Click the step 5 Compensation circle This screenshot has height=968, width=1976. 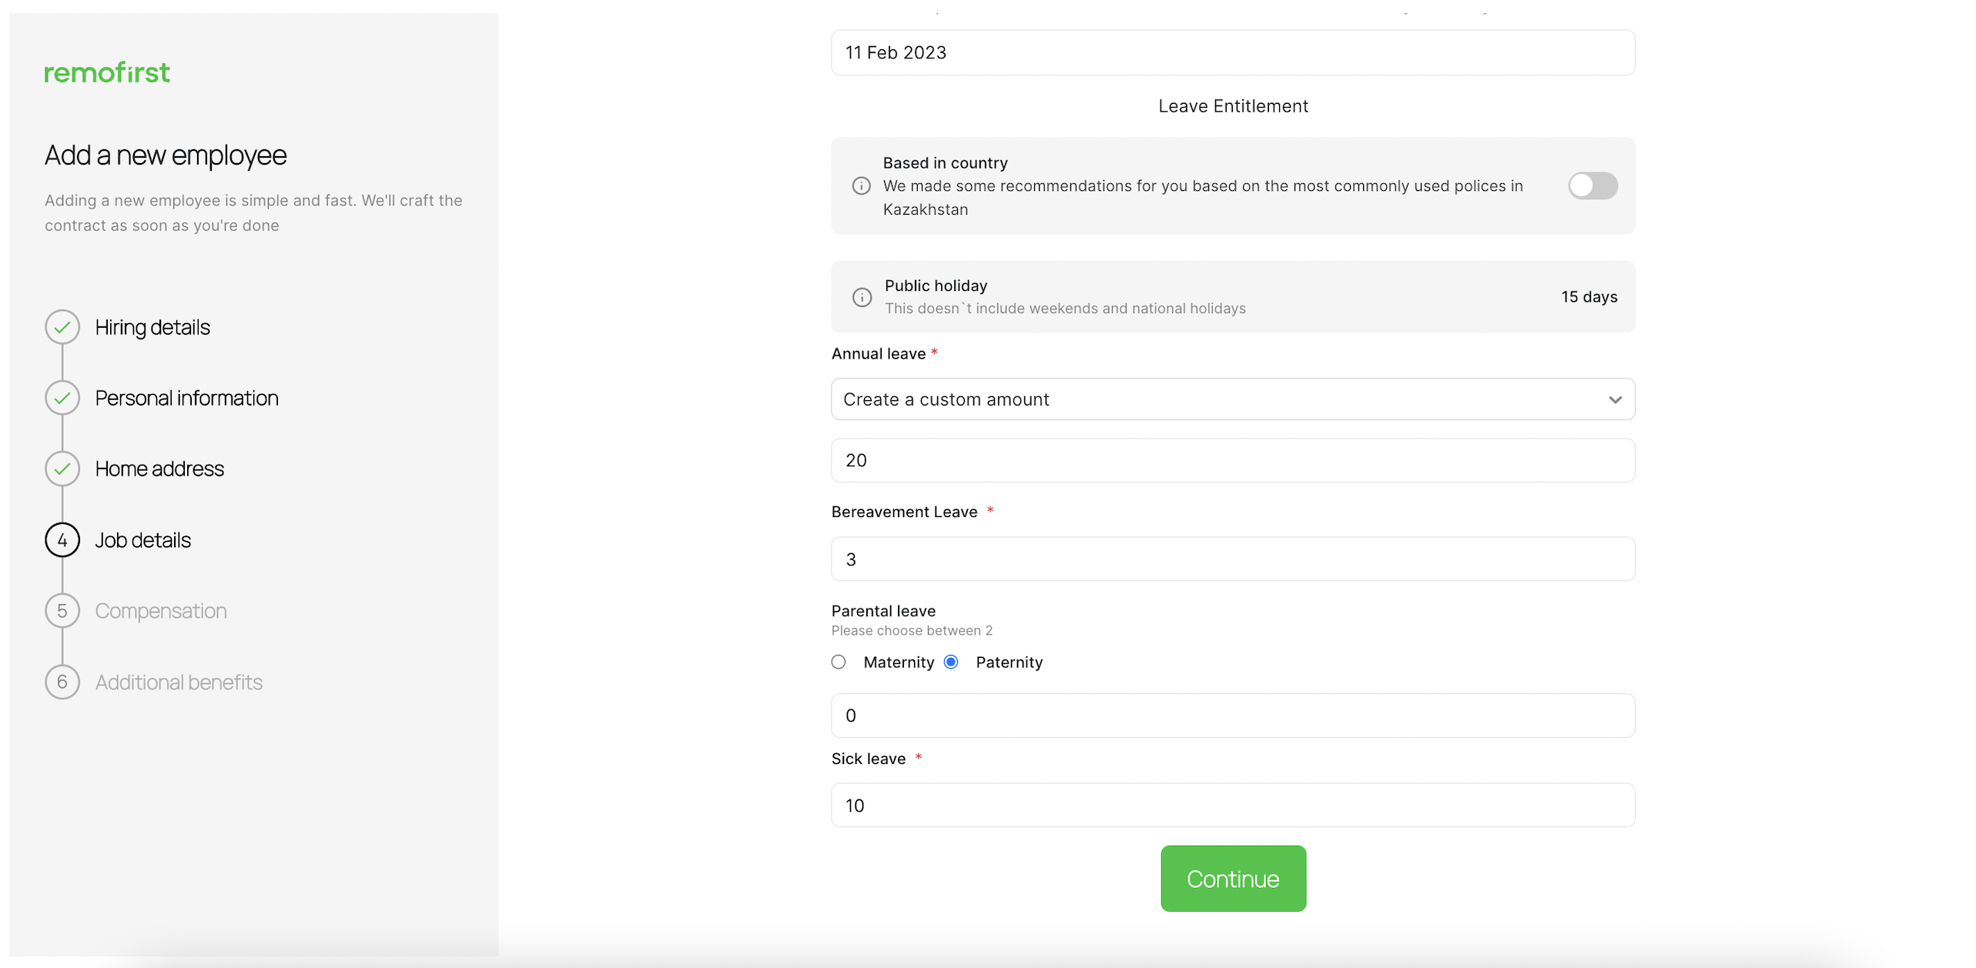(x=62, y=611)
